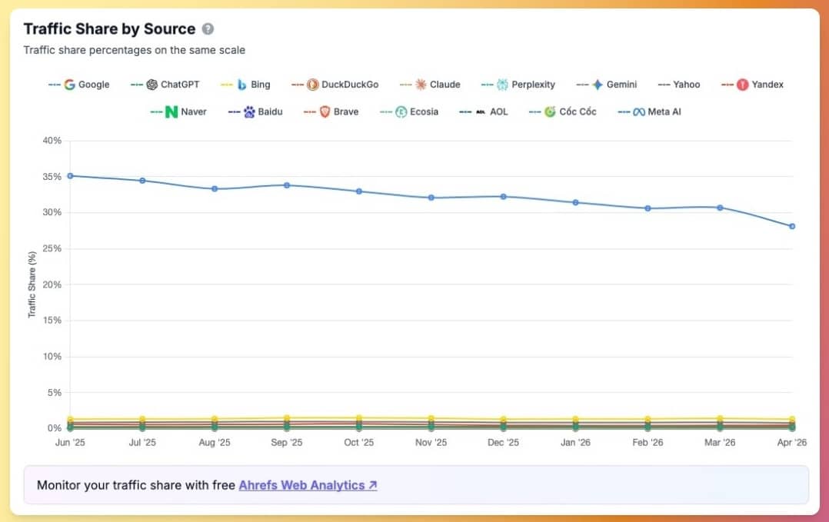Image resolution: width=829 pixels, height=522 pixels.
Task: Toggle the Yandex series in legend
Action: [752, 85]
